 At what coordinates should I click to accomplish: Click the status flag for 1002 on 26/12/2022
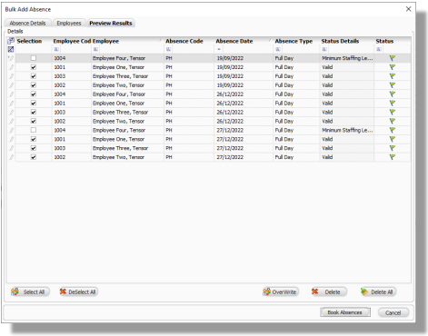click(393, 121)
